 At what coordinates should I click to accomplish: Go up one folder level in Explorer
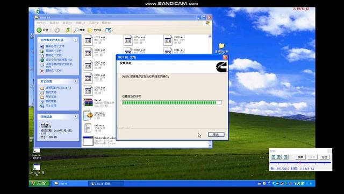[68, 30]
